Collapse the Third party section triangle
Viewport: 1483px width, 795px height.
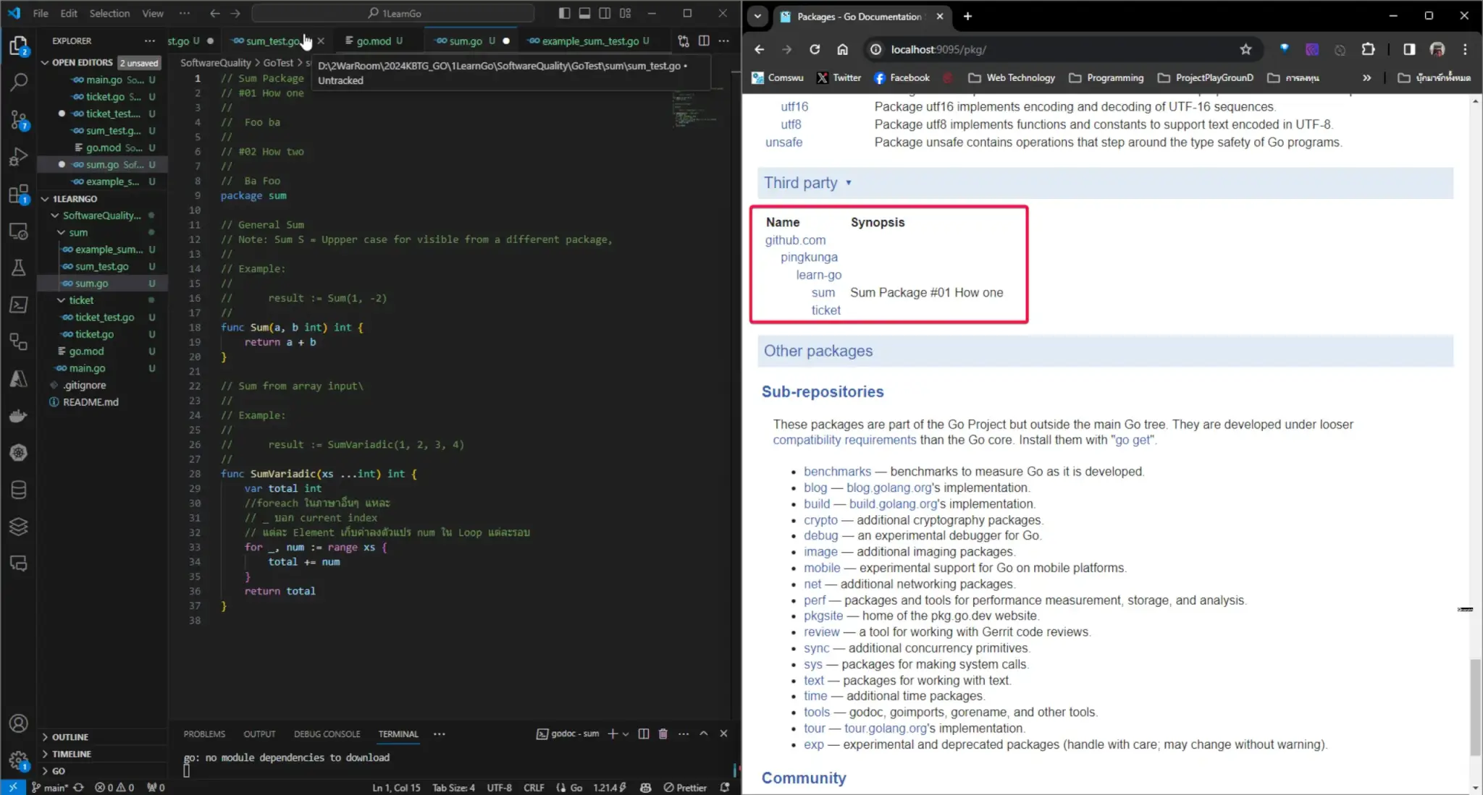tap(849, 183)
